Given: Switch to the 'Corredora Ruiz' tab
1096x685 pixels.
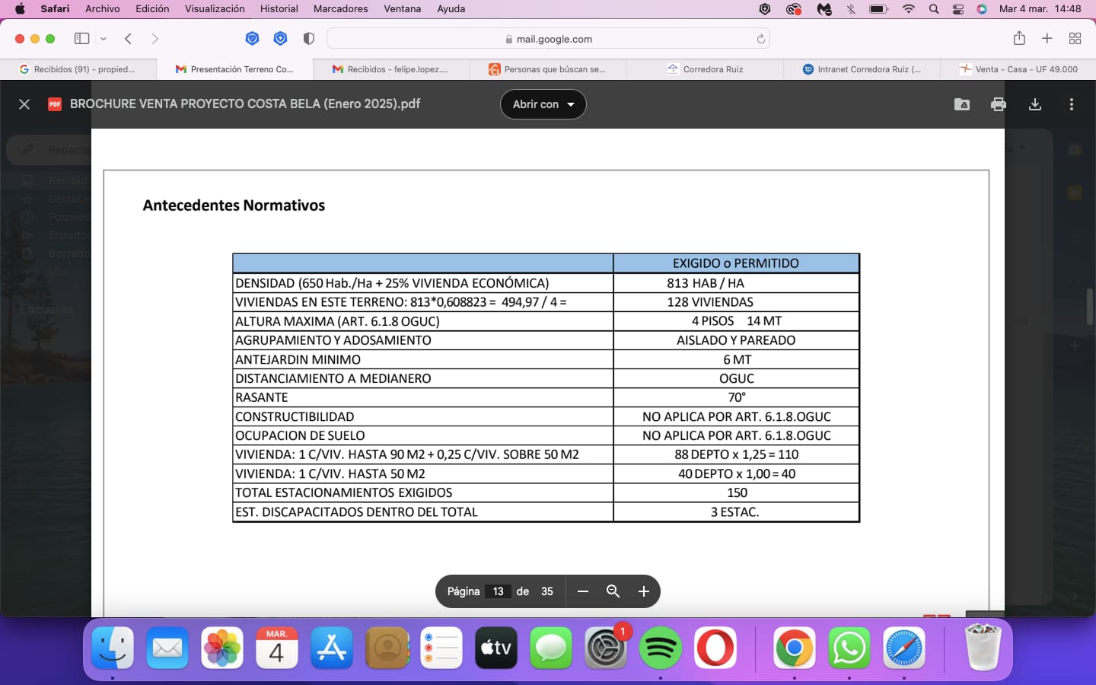Looking at the screenshot, I should [x=706, y=69].
